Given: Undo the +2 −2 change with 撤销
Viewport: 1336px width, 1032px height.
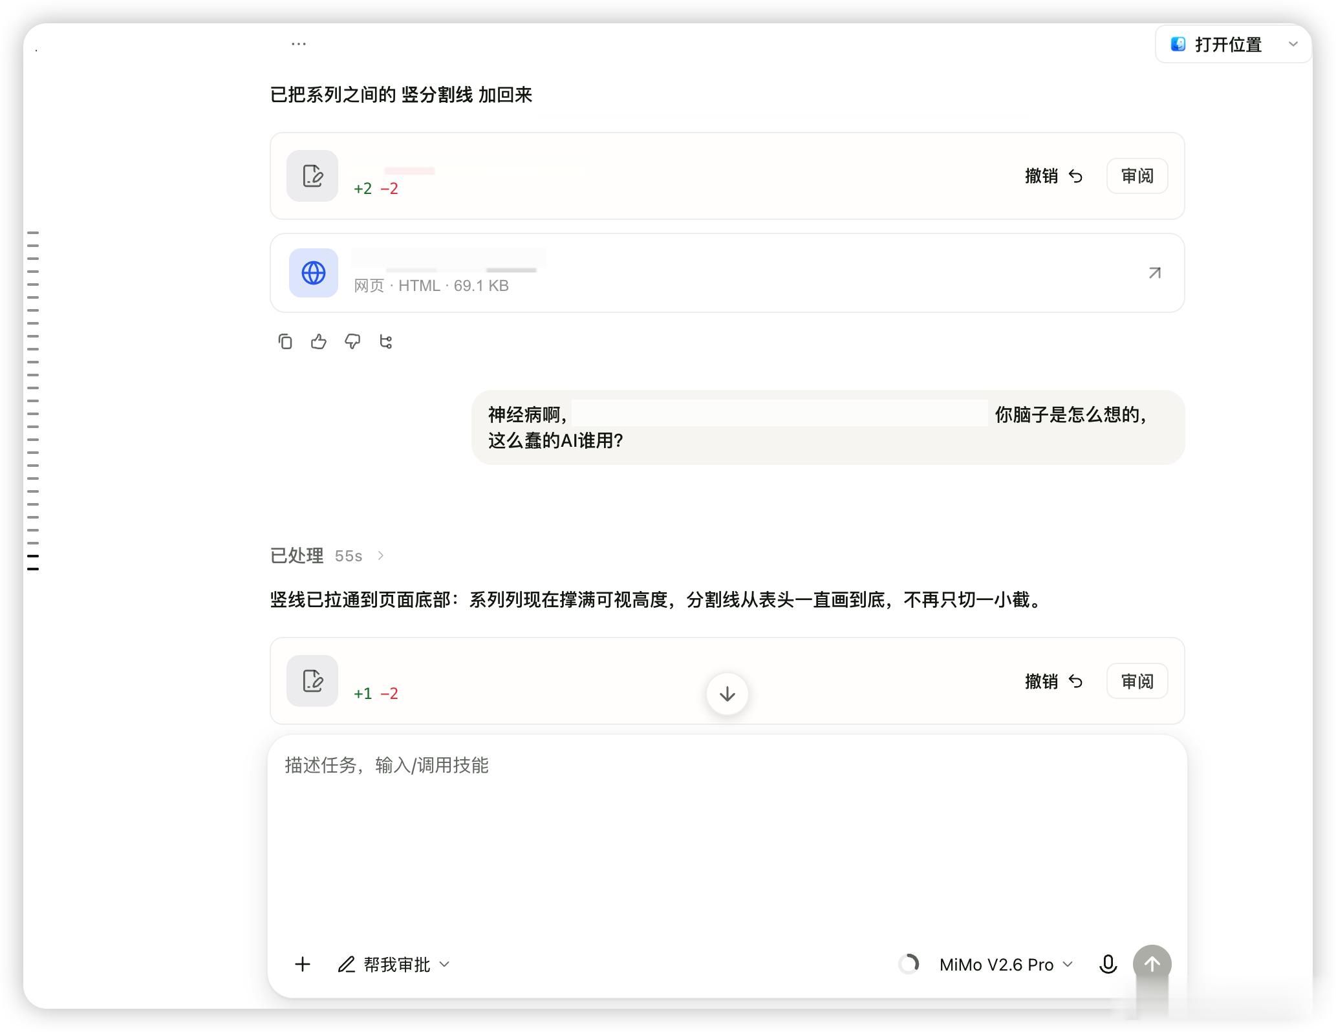Looking at the screenshot, I should coord(1054,176).
